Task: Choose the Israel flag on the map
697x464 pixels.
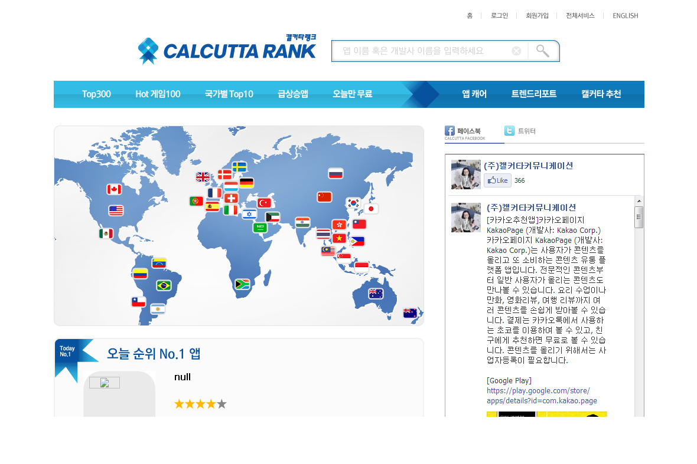Action: [x=249, y=214]
